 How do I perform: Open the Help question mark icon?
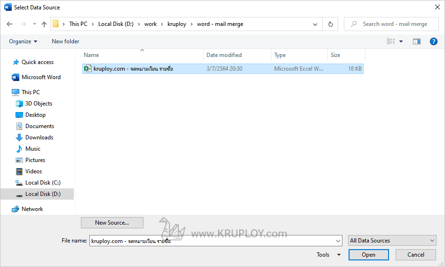(434, 41)
